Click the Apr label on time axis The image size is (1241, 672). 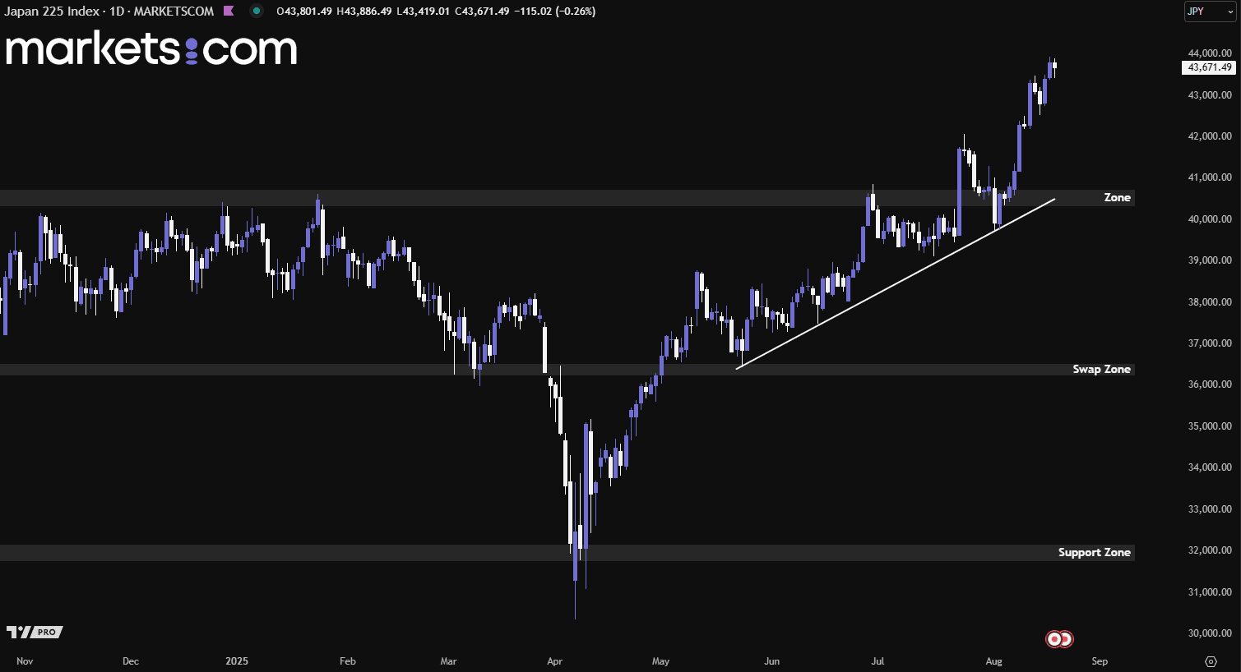tap(555, 661)
